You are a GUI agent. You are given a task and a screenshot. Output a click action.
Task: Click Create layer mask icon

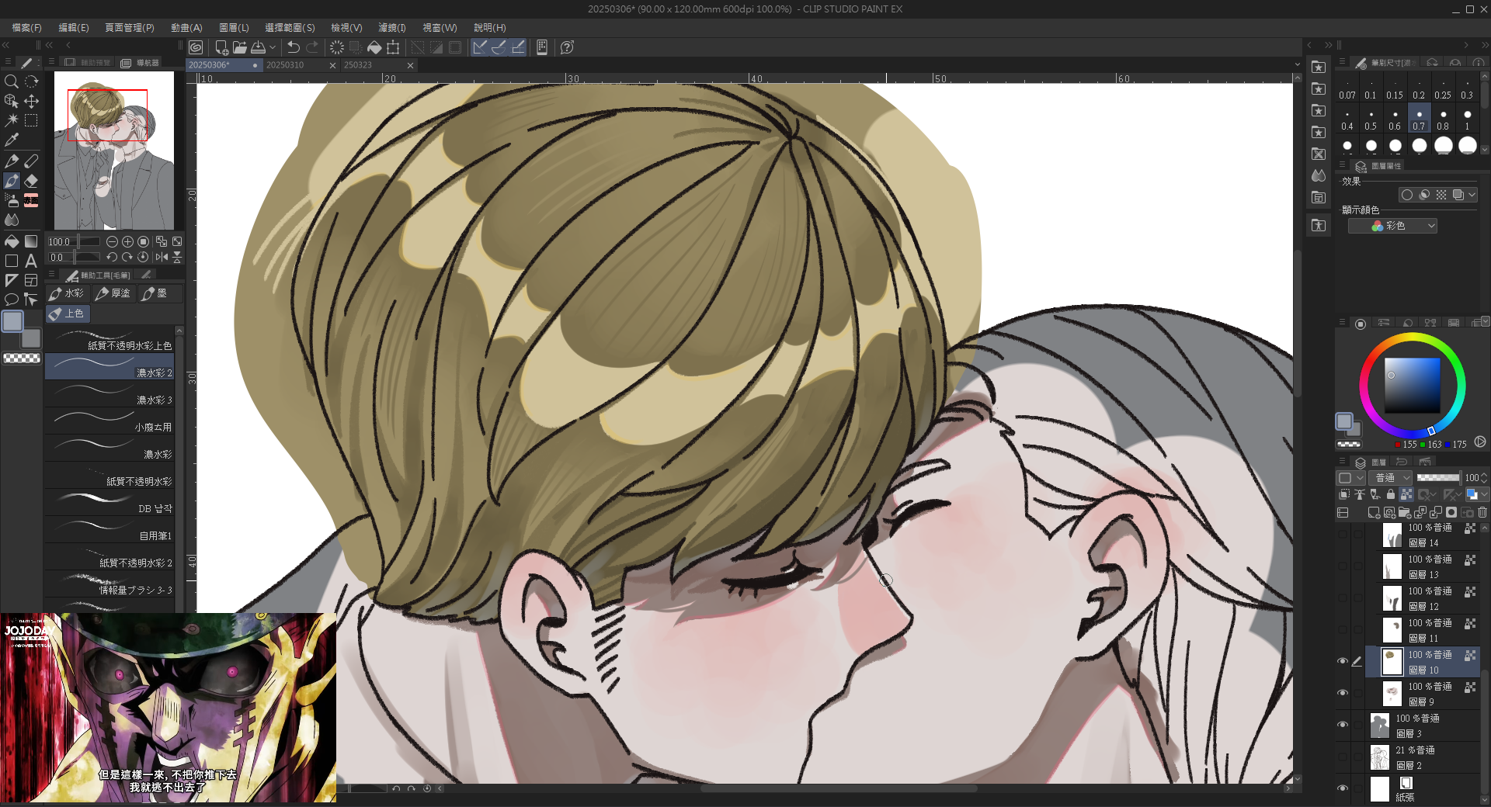coord(1451,512)
